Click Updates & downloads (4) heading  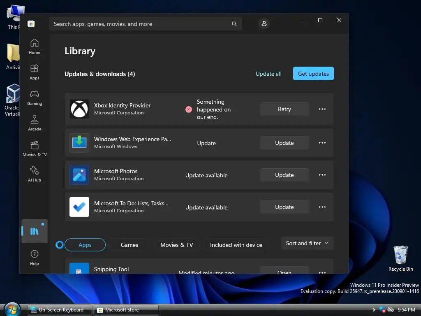pyautogui.click(x=99, y=74)
